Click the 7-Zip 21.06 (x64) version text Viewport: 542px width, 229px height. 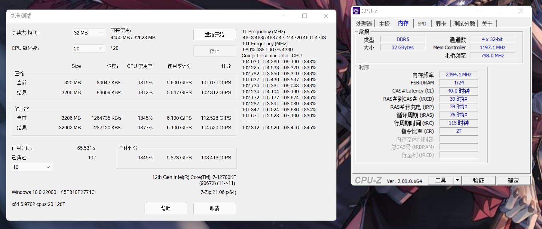tap(218, 192)
